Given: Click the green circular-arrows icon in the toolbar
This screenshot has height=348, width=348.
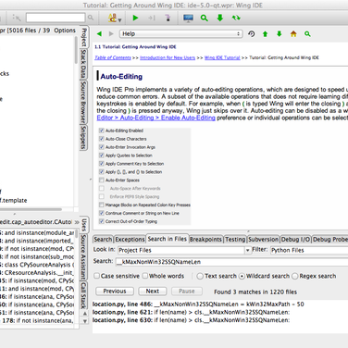Looking at the screenshot, I should pos(236,18).
